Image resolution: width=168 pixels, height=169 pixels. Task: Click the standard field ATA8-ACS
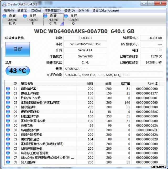[113, 69]
